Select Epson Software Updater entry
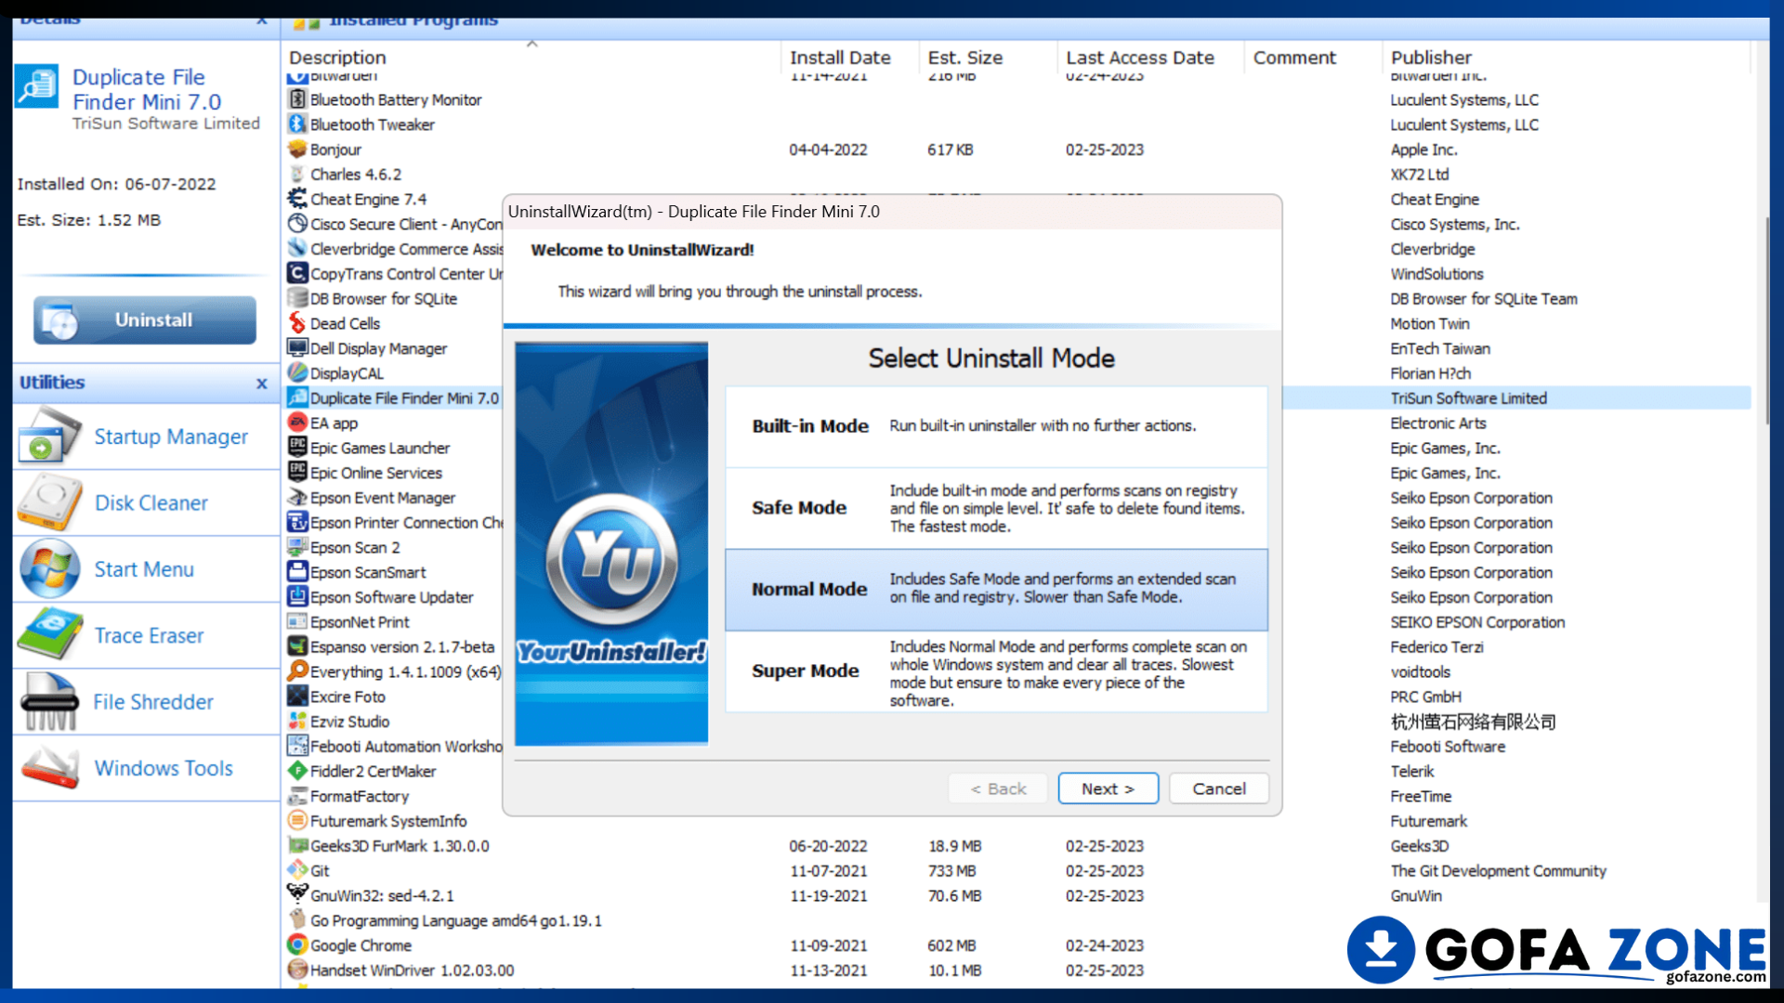 coord(393,597)
